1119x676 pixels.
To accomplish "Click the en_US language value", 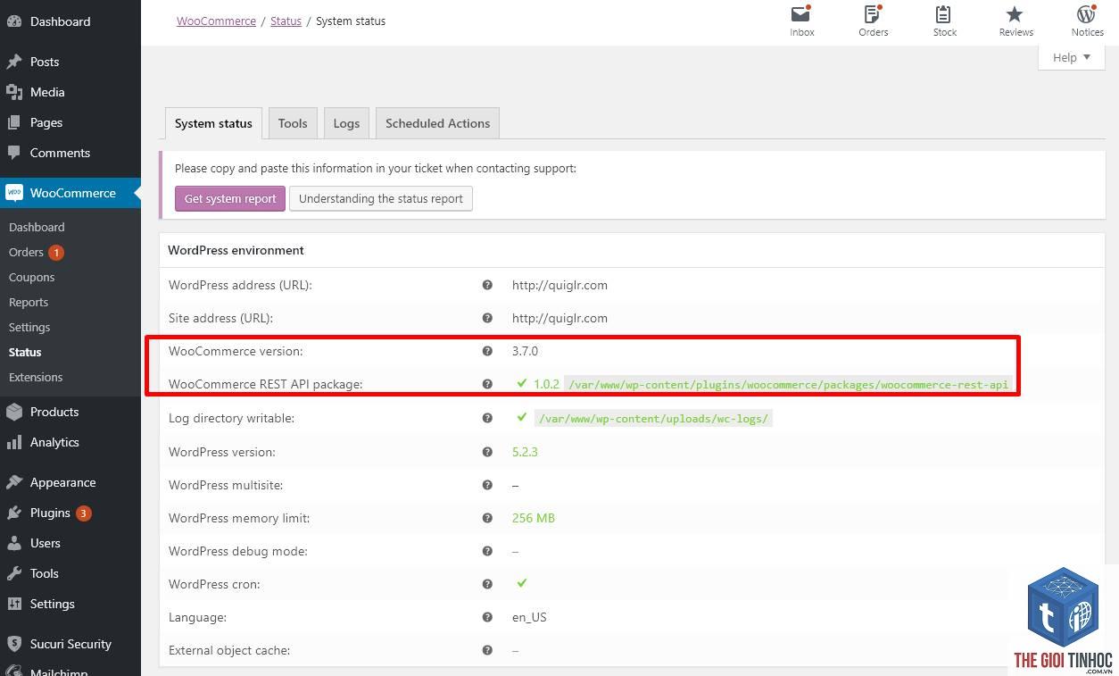I will pyautogui.click(x=529, y=617).
